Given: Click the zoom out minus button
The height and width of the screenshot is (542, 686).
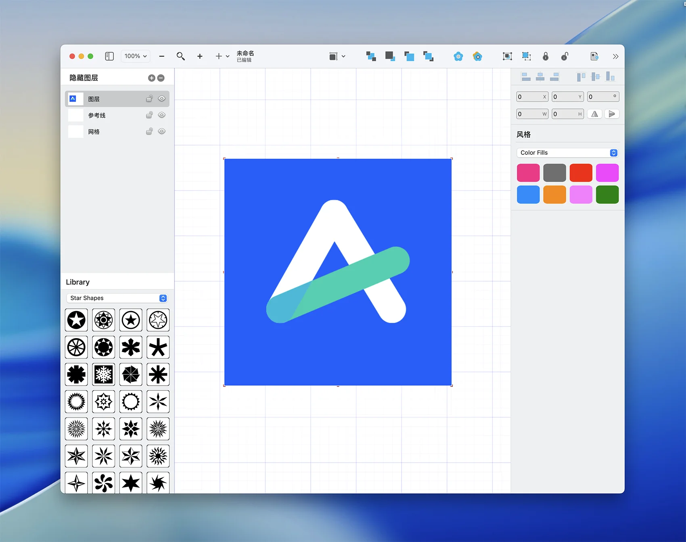Looking at the screenshot, I should click(162, 56).
